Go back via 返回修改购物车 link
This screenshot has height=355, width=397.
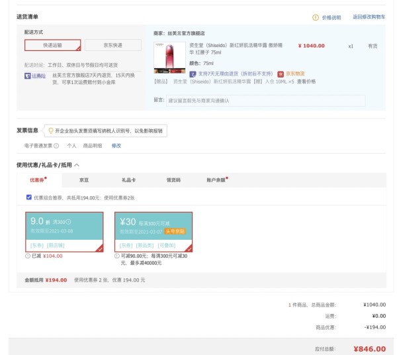[x=369, y=17]
